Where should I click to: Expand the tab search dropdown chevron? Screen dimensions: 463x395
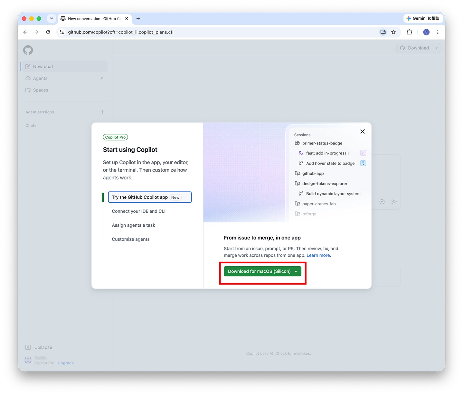click(52, 18)
